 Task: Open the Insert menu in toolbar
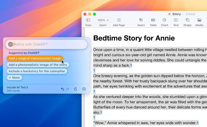[x=141, y=20]
